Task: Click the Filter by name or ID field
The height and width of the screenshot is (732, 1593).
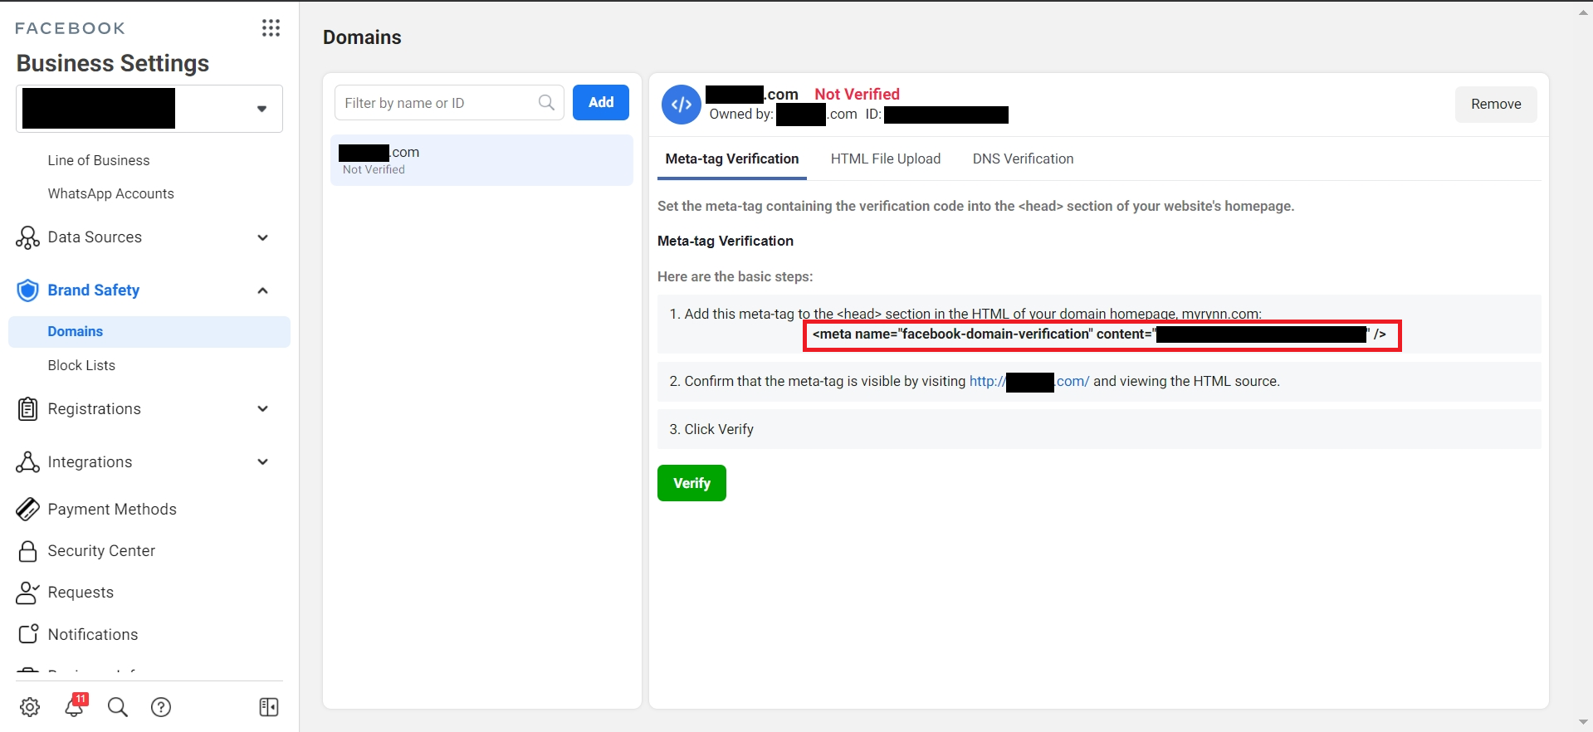Action: click(x=449, y=102)
